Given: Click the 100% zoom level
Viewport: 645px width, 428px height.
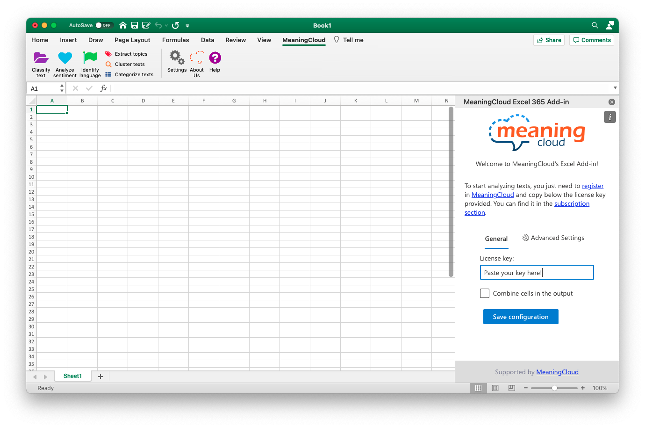Looking at the screenshot, I should (600, 388).
